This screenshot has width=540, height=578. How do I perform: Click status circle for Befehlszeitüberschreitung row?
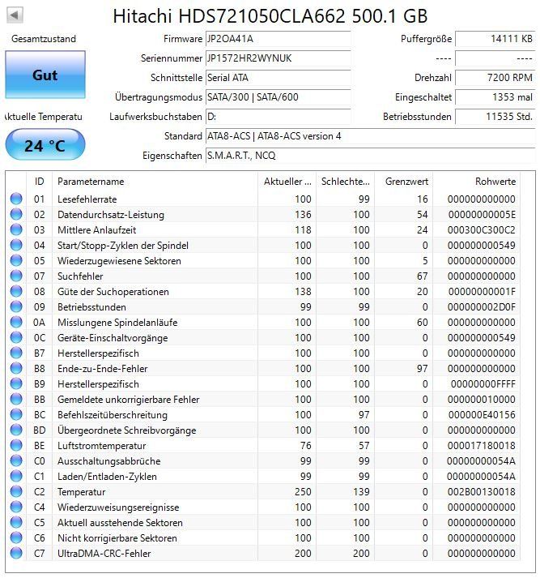(x=16, y=415)
